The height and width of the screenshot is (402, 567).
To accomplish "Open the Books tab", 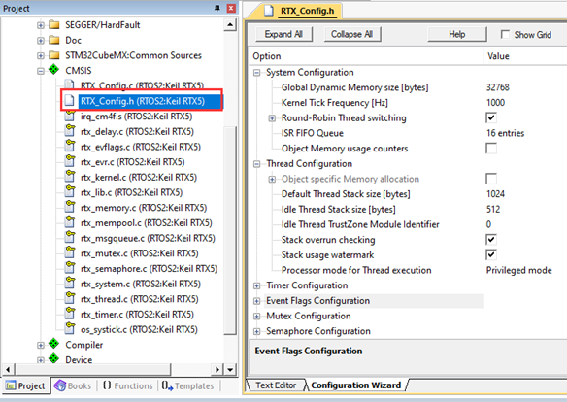I will click(x=74, y=385).
